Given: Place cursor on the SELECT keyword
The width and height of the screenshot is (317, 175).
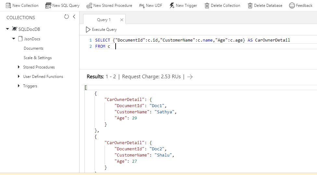Looking at the screenshot, I should [103, 40].
